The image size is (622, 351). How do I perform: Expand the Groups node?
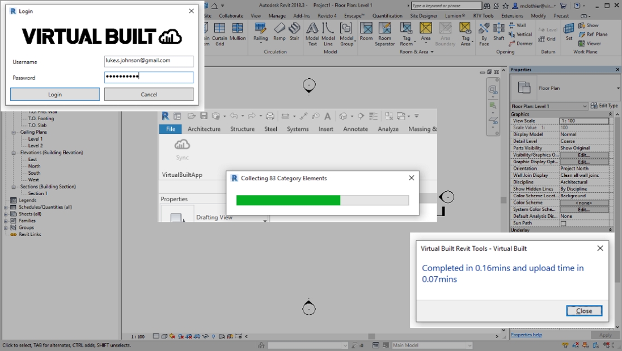tap(6, 227)
